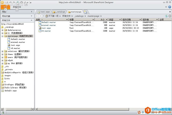Expand the theme (主题库) tree node
Screen dimensions: 172x115
click(2, 54)
